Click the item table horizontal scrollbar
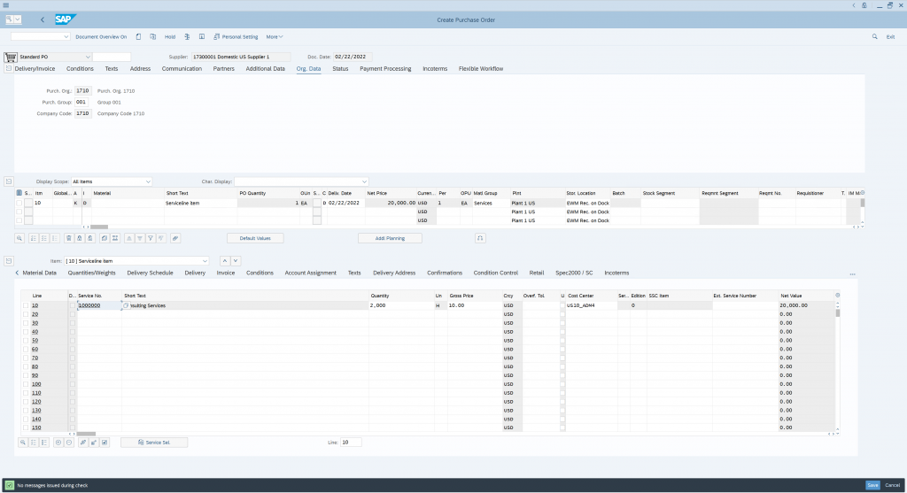Image resolution: width=907 pixels, height=493 pixels. [x=99, y=227]
